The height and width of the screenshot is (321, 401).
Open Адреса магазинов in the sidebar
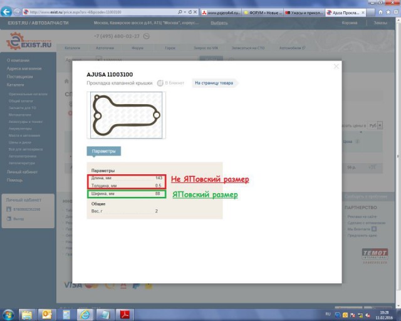(x=24, y=68)
